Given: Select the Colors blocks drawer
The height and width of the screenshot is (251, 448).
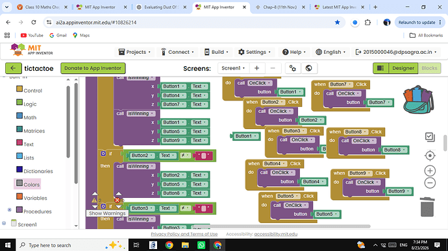Looking at the screenshot, I should pos(28,184).
